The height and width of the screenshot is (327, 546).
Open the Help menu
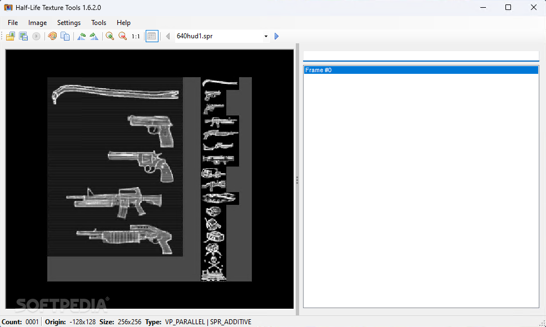pyautogui.click(x=123, y=23)
